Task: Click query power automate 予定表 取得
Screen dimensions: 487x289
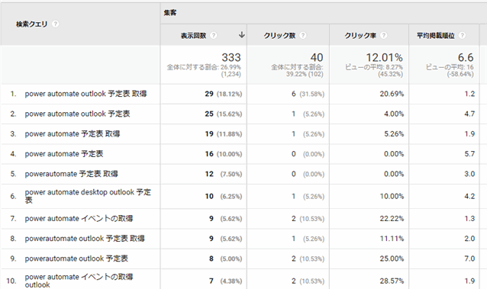Action: 73,133
